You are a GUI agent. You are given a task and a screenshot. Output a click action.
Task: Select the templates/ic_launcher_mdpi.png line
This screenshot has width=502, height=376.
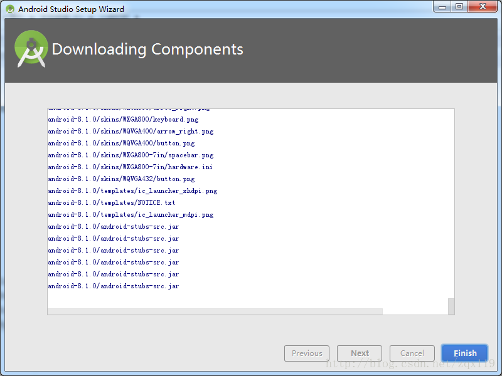click(131, 214)
